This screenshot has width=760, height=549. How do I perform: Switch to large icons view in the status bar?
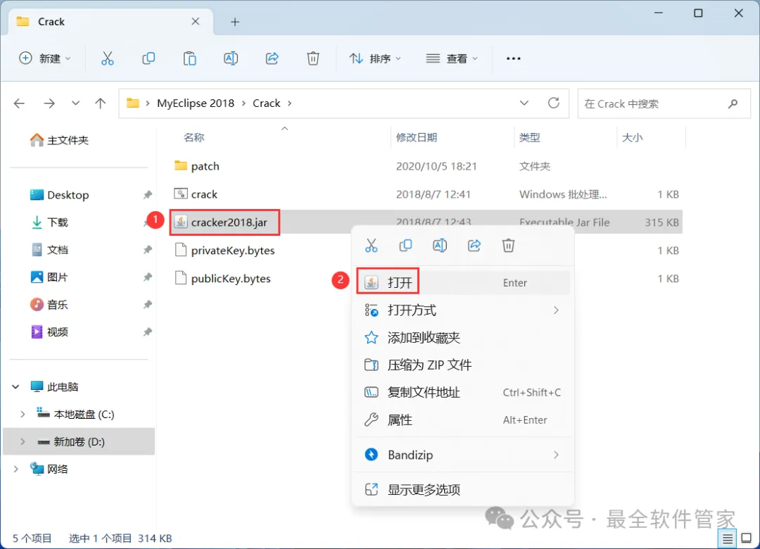click(x=747, y=538)
